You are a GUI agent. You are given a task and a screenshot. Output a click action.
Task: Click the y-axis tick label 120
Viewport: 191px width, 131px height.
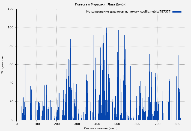[11, 9]
